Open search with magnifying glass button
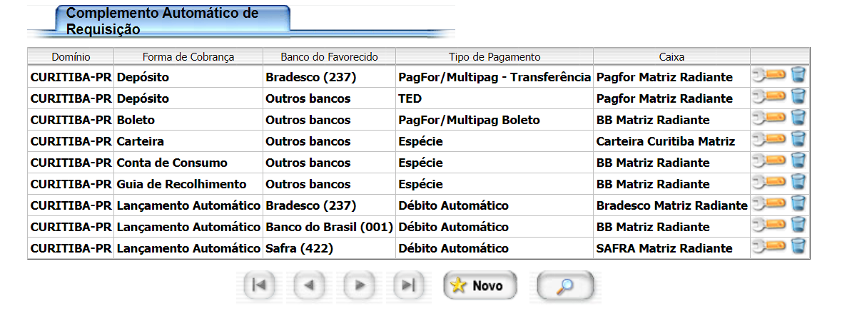 tap(565, 286)
